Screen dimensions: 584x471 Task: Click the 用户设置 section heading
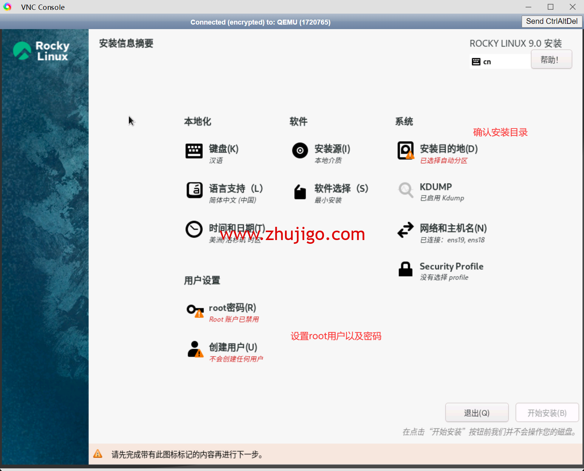click(x=202, y=280)
